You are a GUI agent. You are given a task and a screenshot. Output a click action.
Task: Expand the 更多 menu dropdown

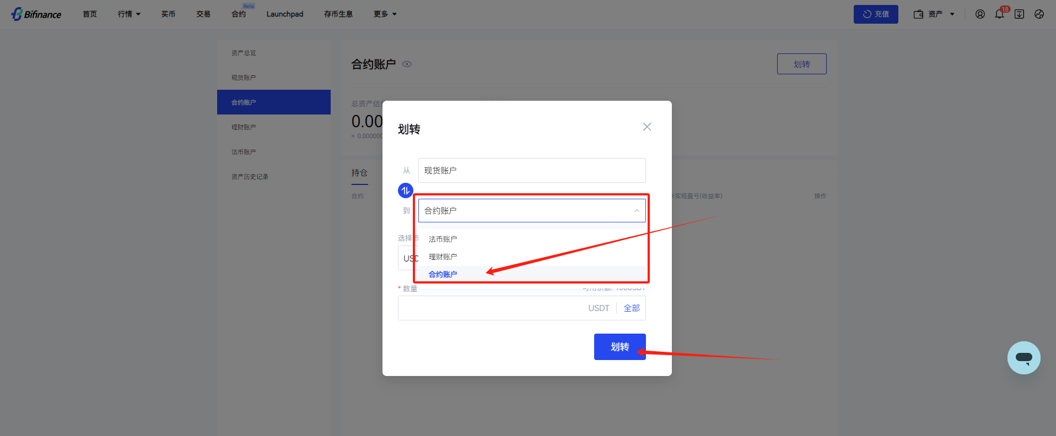[385, 14]
